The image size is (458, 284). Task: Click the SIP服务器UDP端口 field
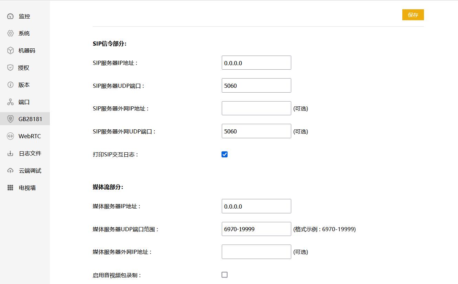click(257, 85)
